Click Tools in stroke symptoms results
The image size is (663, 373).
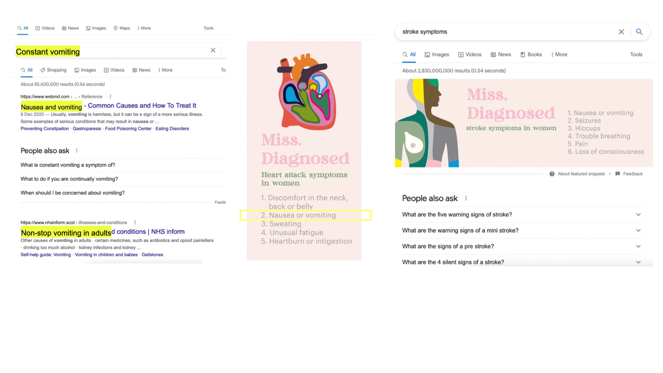click(x=636, y=55)
